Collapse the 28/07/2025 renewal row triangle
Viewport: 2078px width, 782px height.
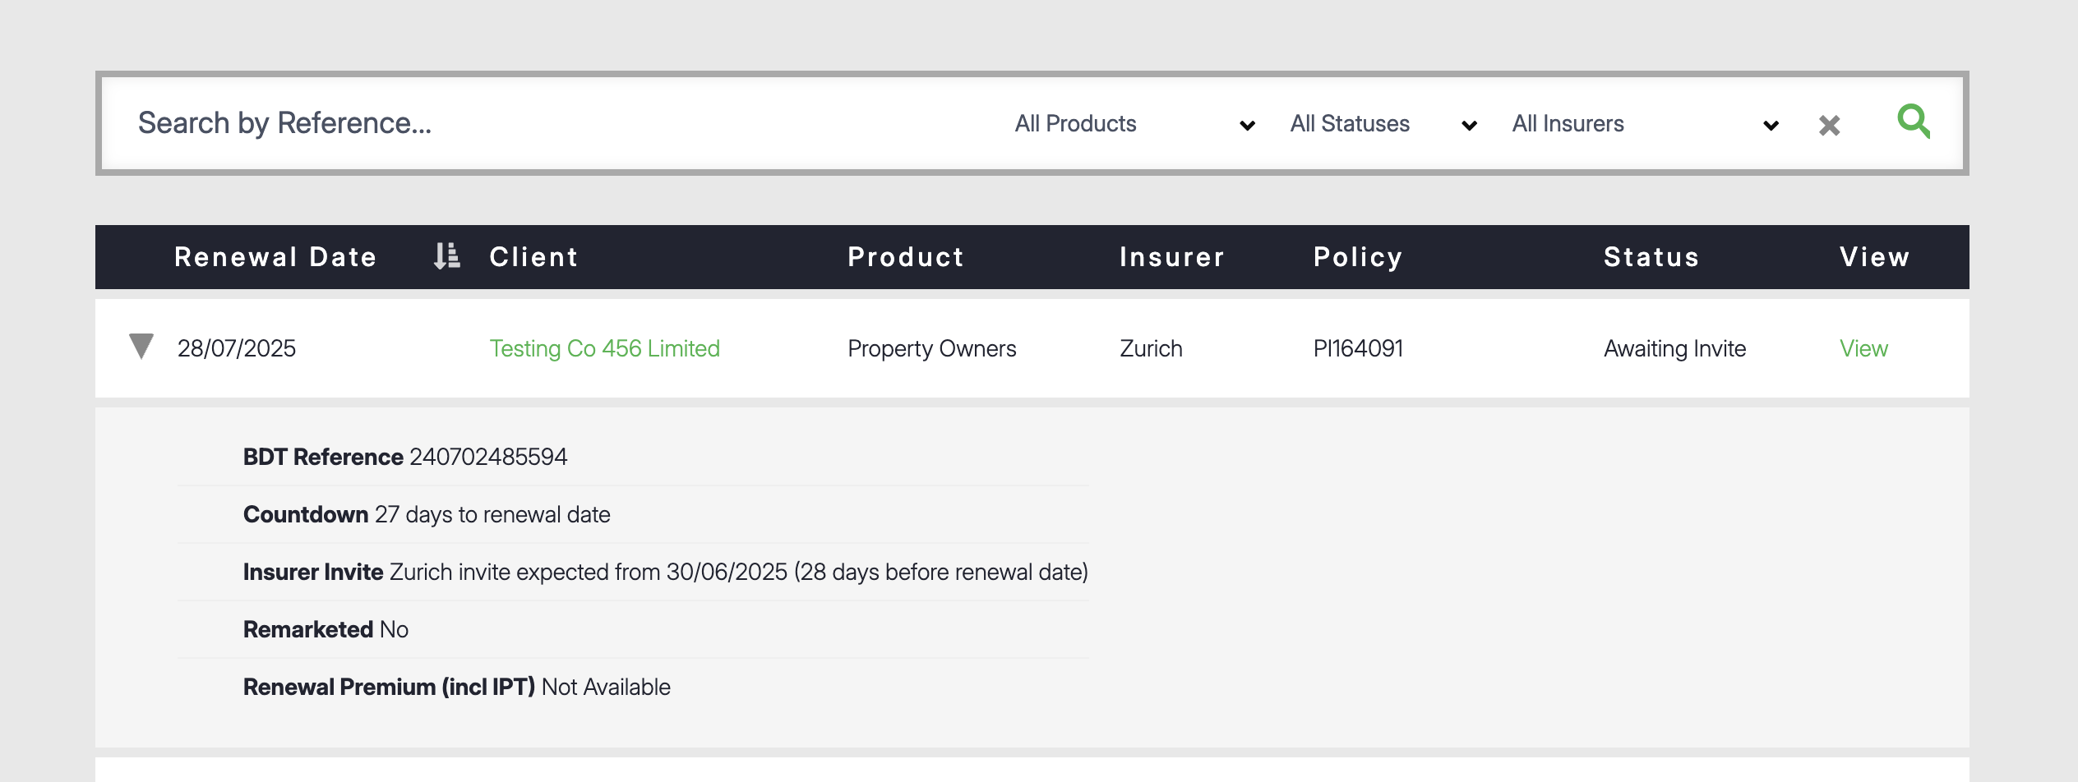pos(141,347)
